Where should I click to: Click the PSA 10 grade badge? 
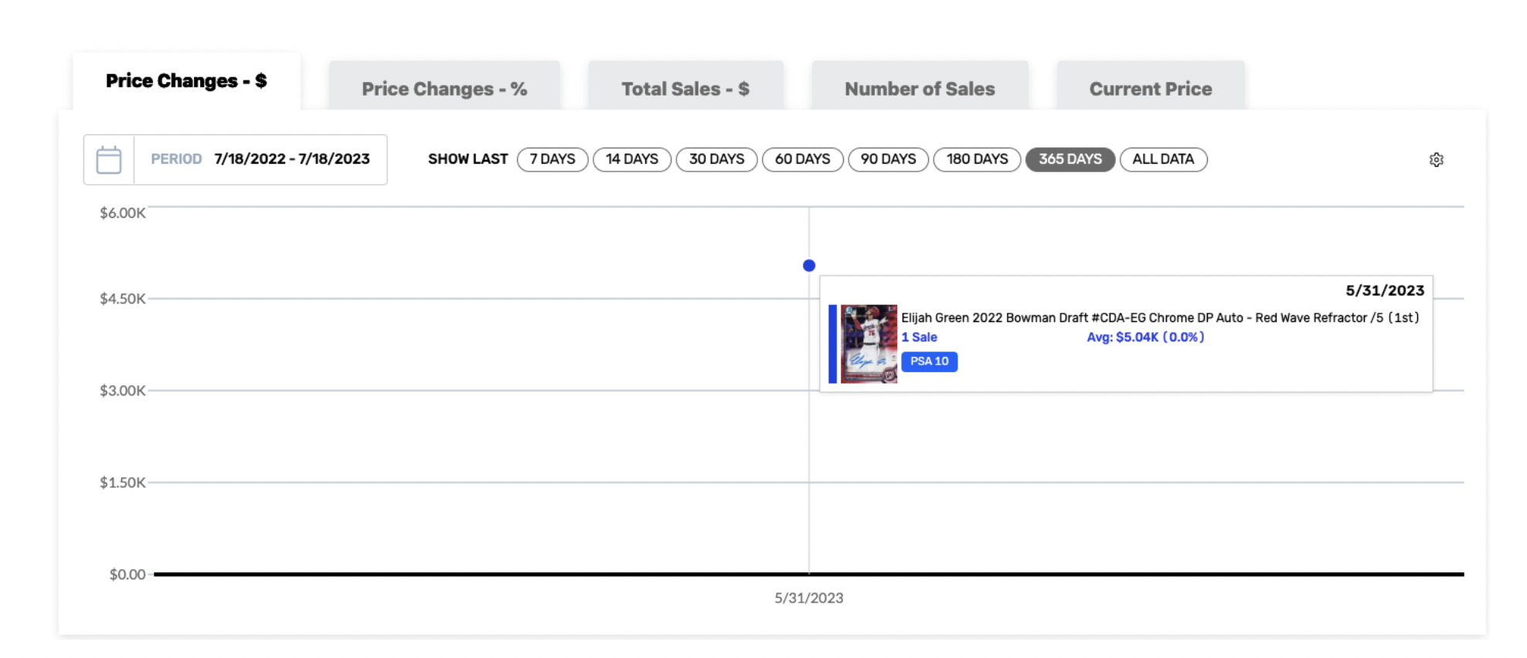click(929, 361)
